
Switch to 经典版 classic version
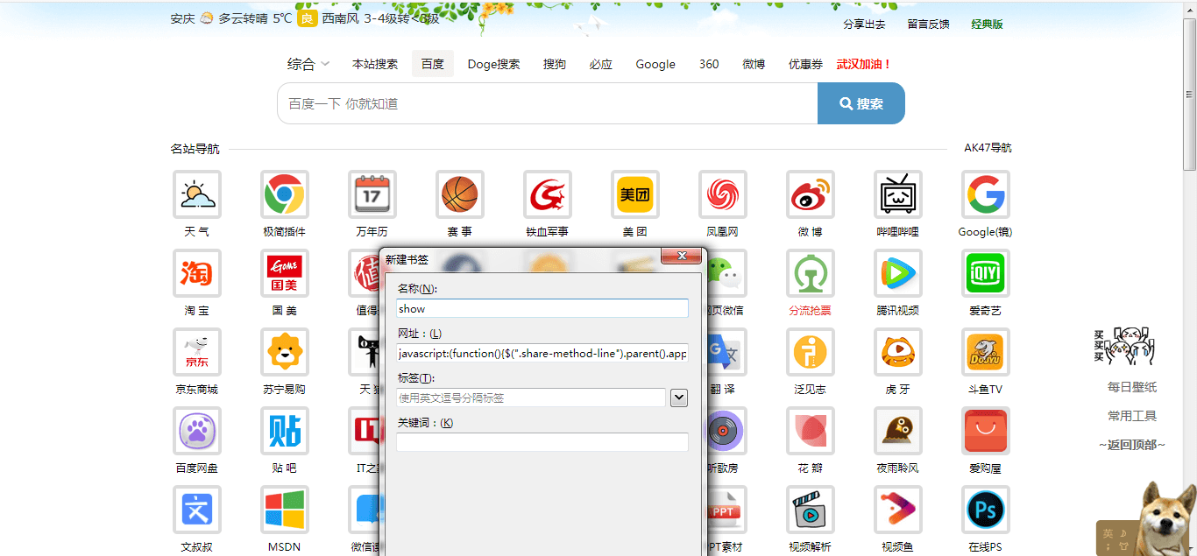tap(987, 25)
